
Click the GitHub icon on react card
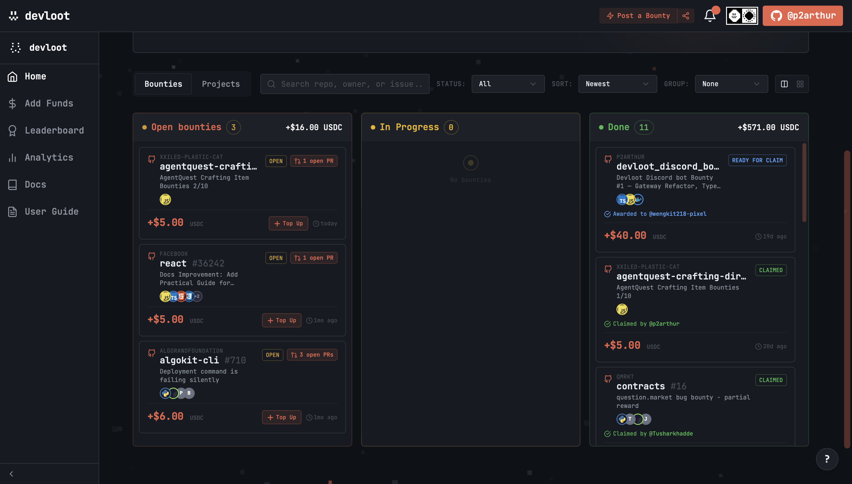click(x=151, y=256)
